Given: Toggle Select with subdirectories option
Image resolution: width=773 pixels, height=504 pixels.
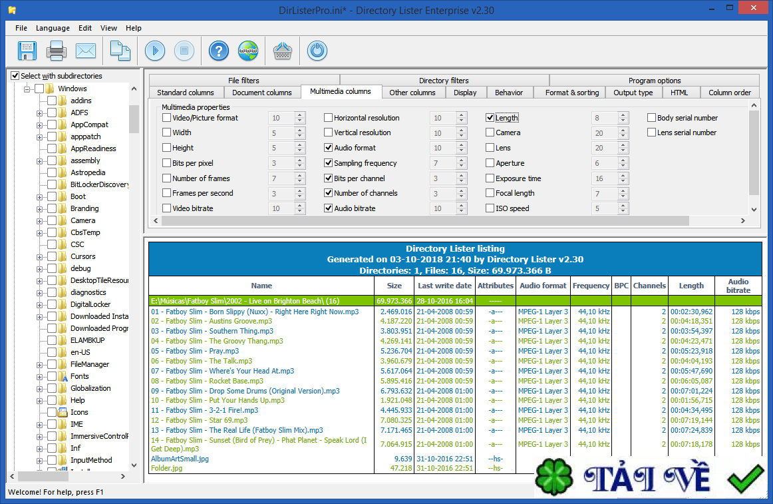Looking at the screenshot, I should coord(15,75).
